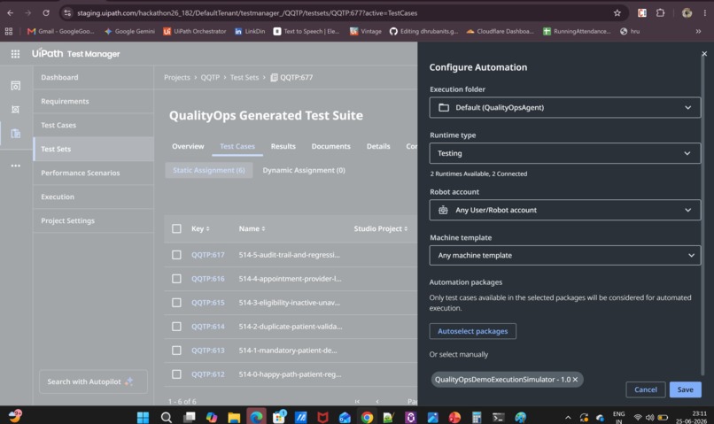Click the browser address bar URL
Viewport: 714px width, 424px height.
coord(247,12)
